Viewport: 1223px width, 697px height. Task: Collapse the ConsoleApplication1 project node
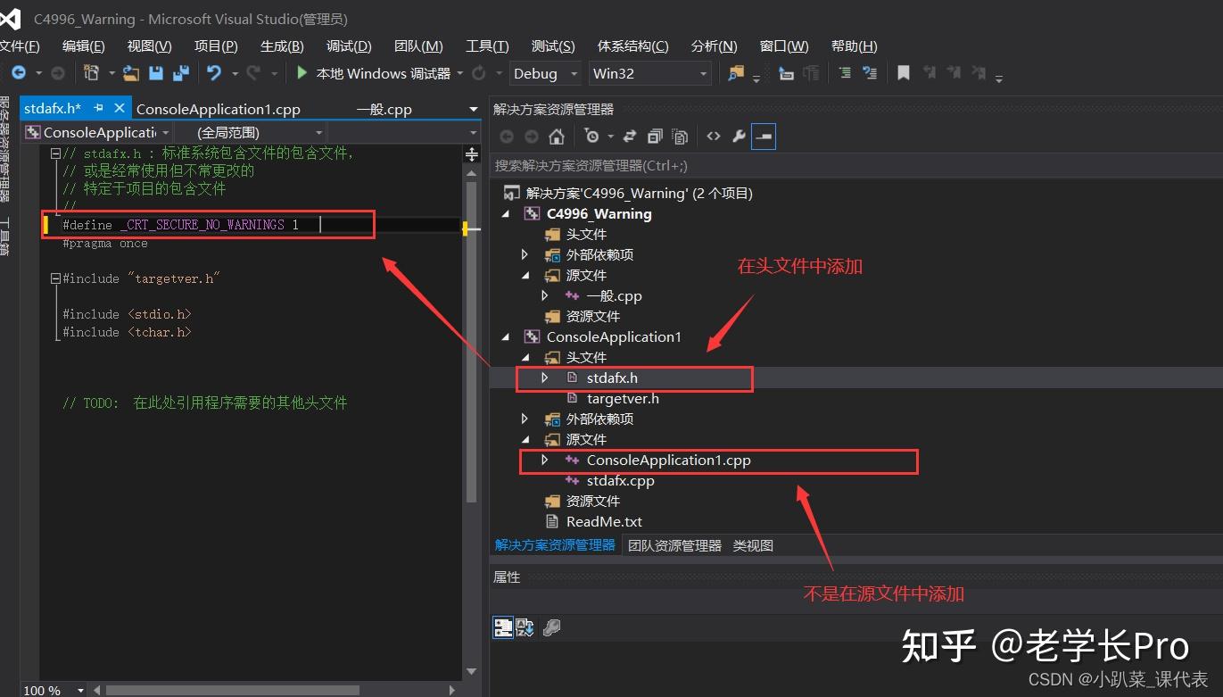[x=505, y=336]
